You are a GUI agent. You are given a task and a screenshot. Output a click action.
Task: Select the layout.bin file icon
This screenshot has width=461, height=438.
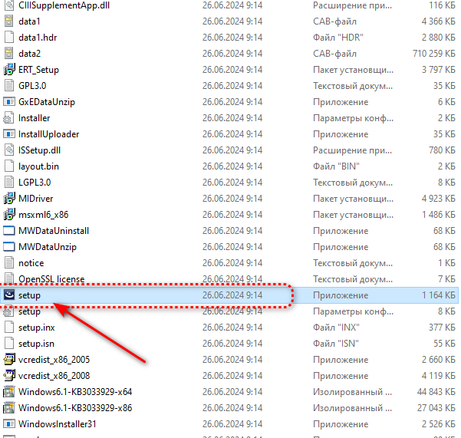point(9,166)
